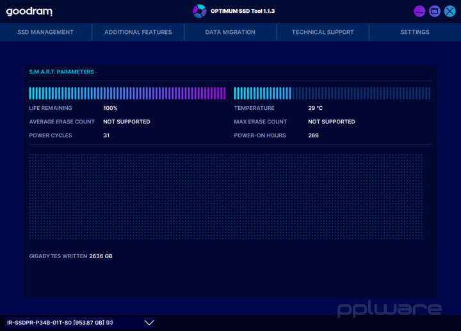Click the Gigabytes Written value
The image size is (461, 331).
101,256
